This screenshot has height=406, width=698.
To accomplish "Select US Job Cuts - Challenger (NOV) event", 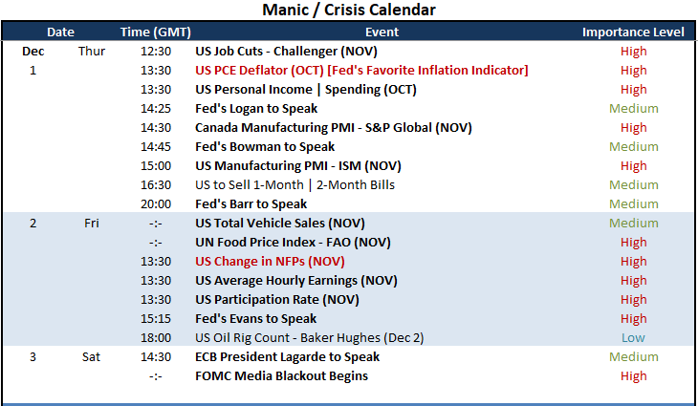I will (286, 52).
